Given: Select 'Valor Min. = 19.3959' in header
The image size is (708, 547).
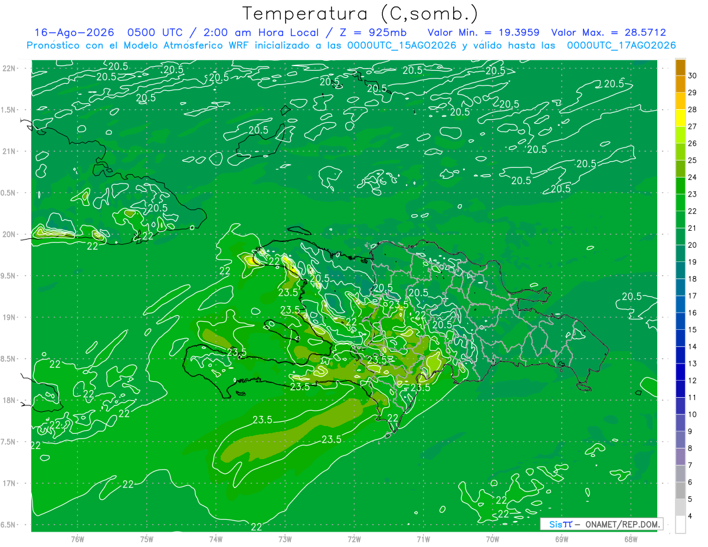Looking at the screenshot, I should pyautogui.click(x=483, y=33).
